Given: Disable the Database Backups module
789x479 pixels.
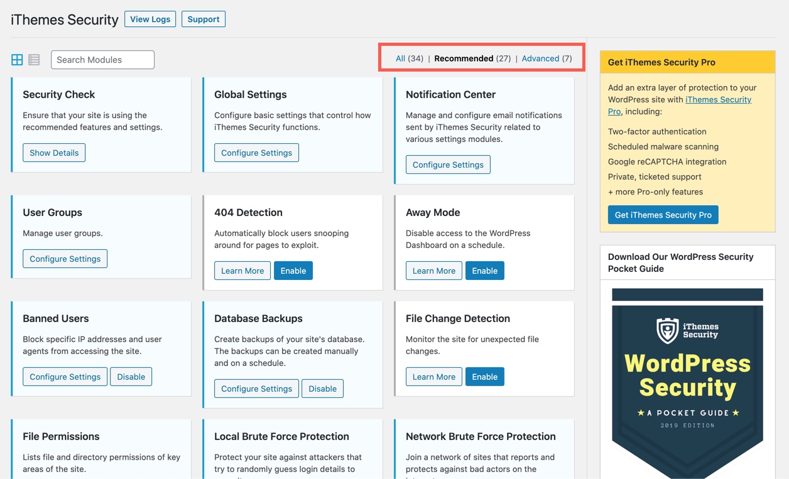Looking at the screenshot, I should click(322, 389).
